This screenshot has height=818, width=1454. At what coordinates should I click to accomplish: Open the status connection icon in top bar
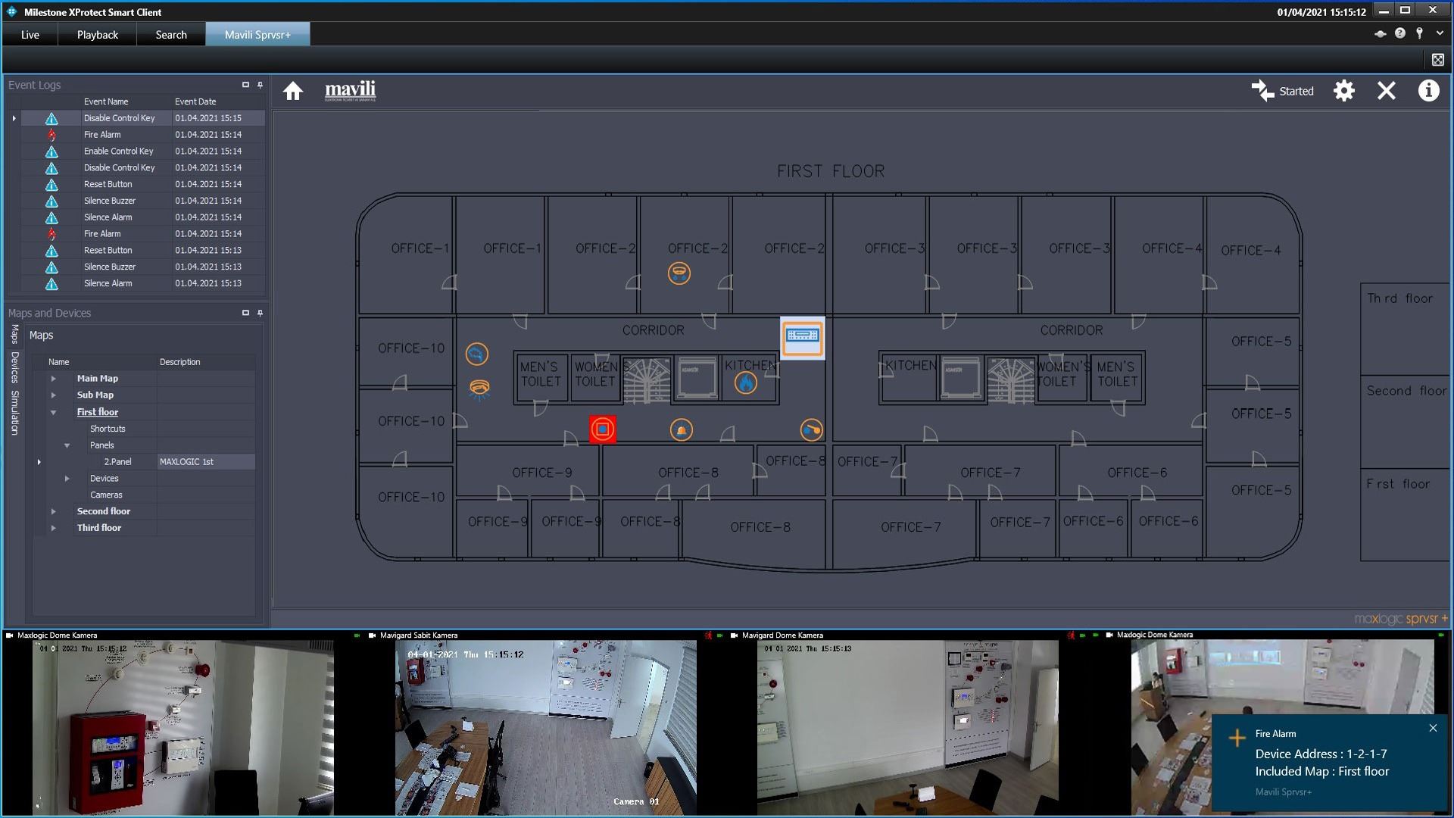click(1381, 33)
